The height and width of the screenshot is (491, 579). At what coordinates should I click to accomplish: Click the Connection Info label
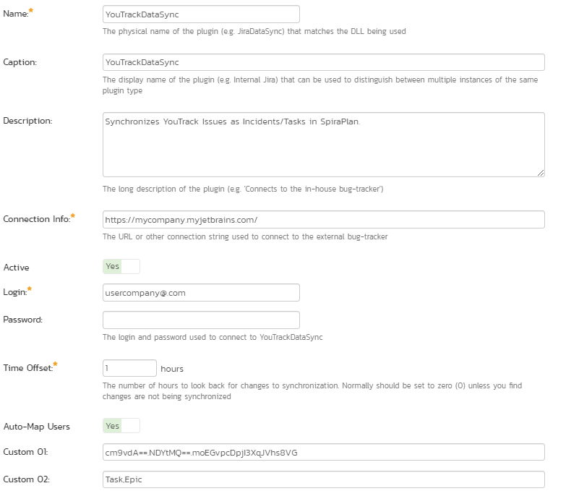point(37,219)
